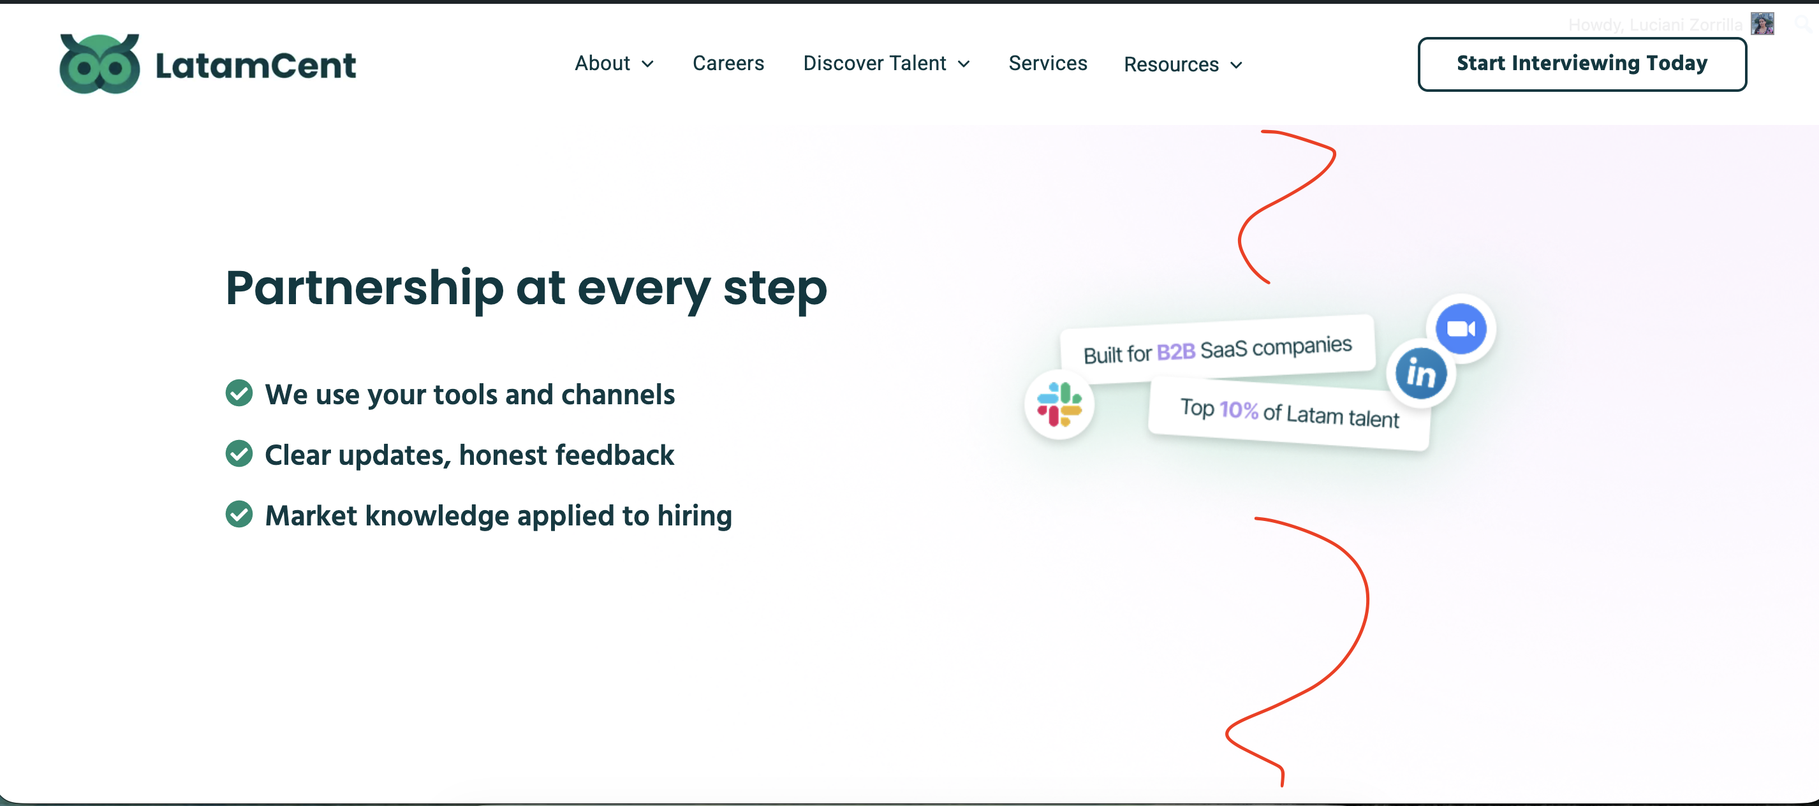1819x806 pixels.
Task: Click the 'Howdy, Luciani Zorrilla' link
Action: pyautogui.click(x=1654, y=25)
